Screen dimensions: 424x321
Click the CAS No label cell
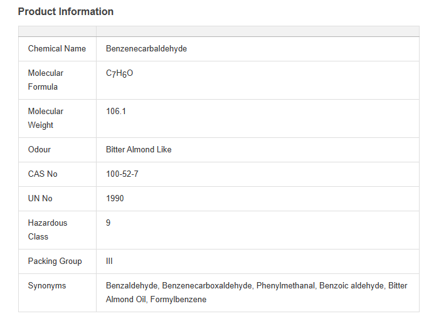[43, 174]
